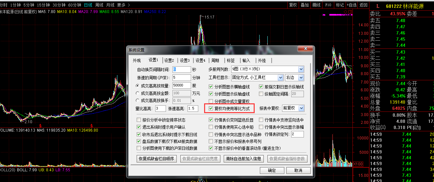This screenshot has width=434, height=182.
Task: Click the 复权 toolbar button
Action: 293,5
